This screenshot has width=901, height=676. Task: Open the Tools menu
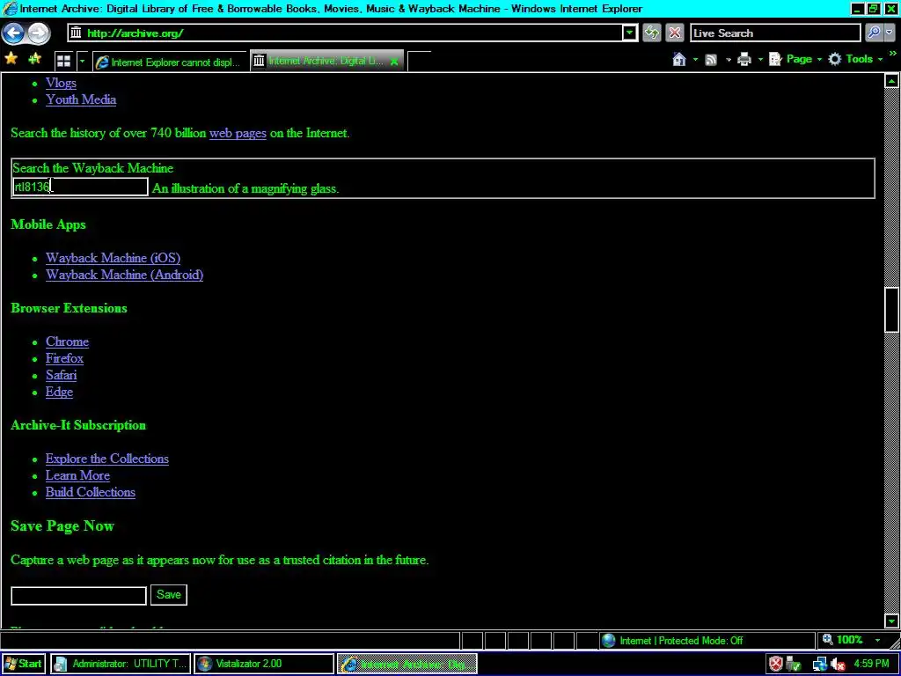pos(855,59)
